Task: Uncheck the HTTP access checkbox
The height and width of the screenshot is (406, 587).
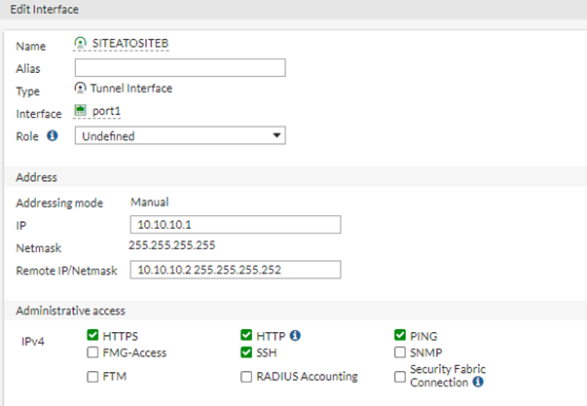Action: [246, 335]
